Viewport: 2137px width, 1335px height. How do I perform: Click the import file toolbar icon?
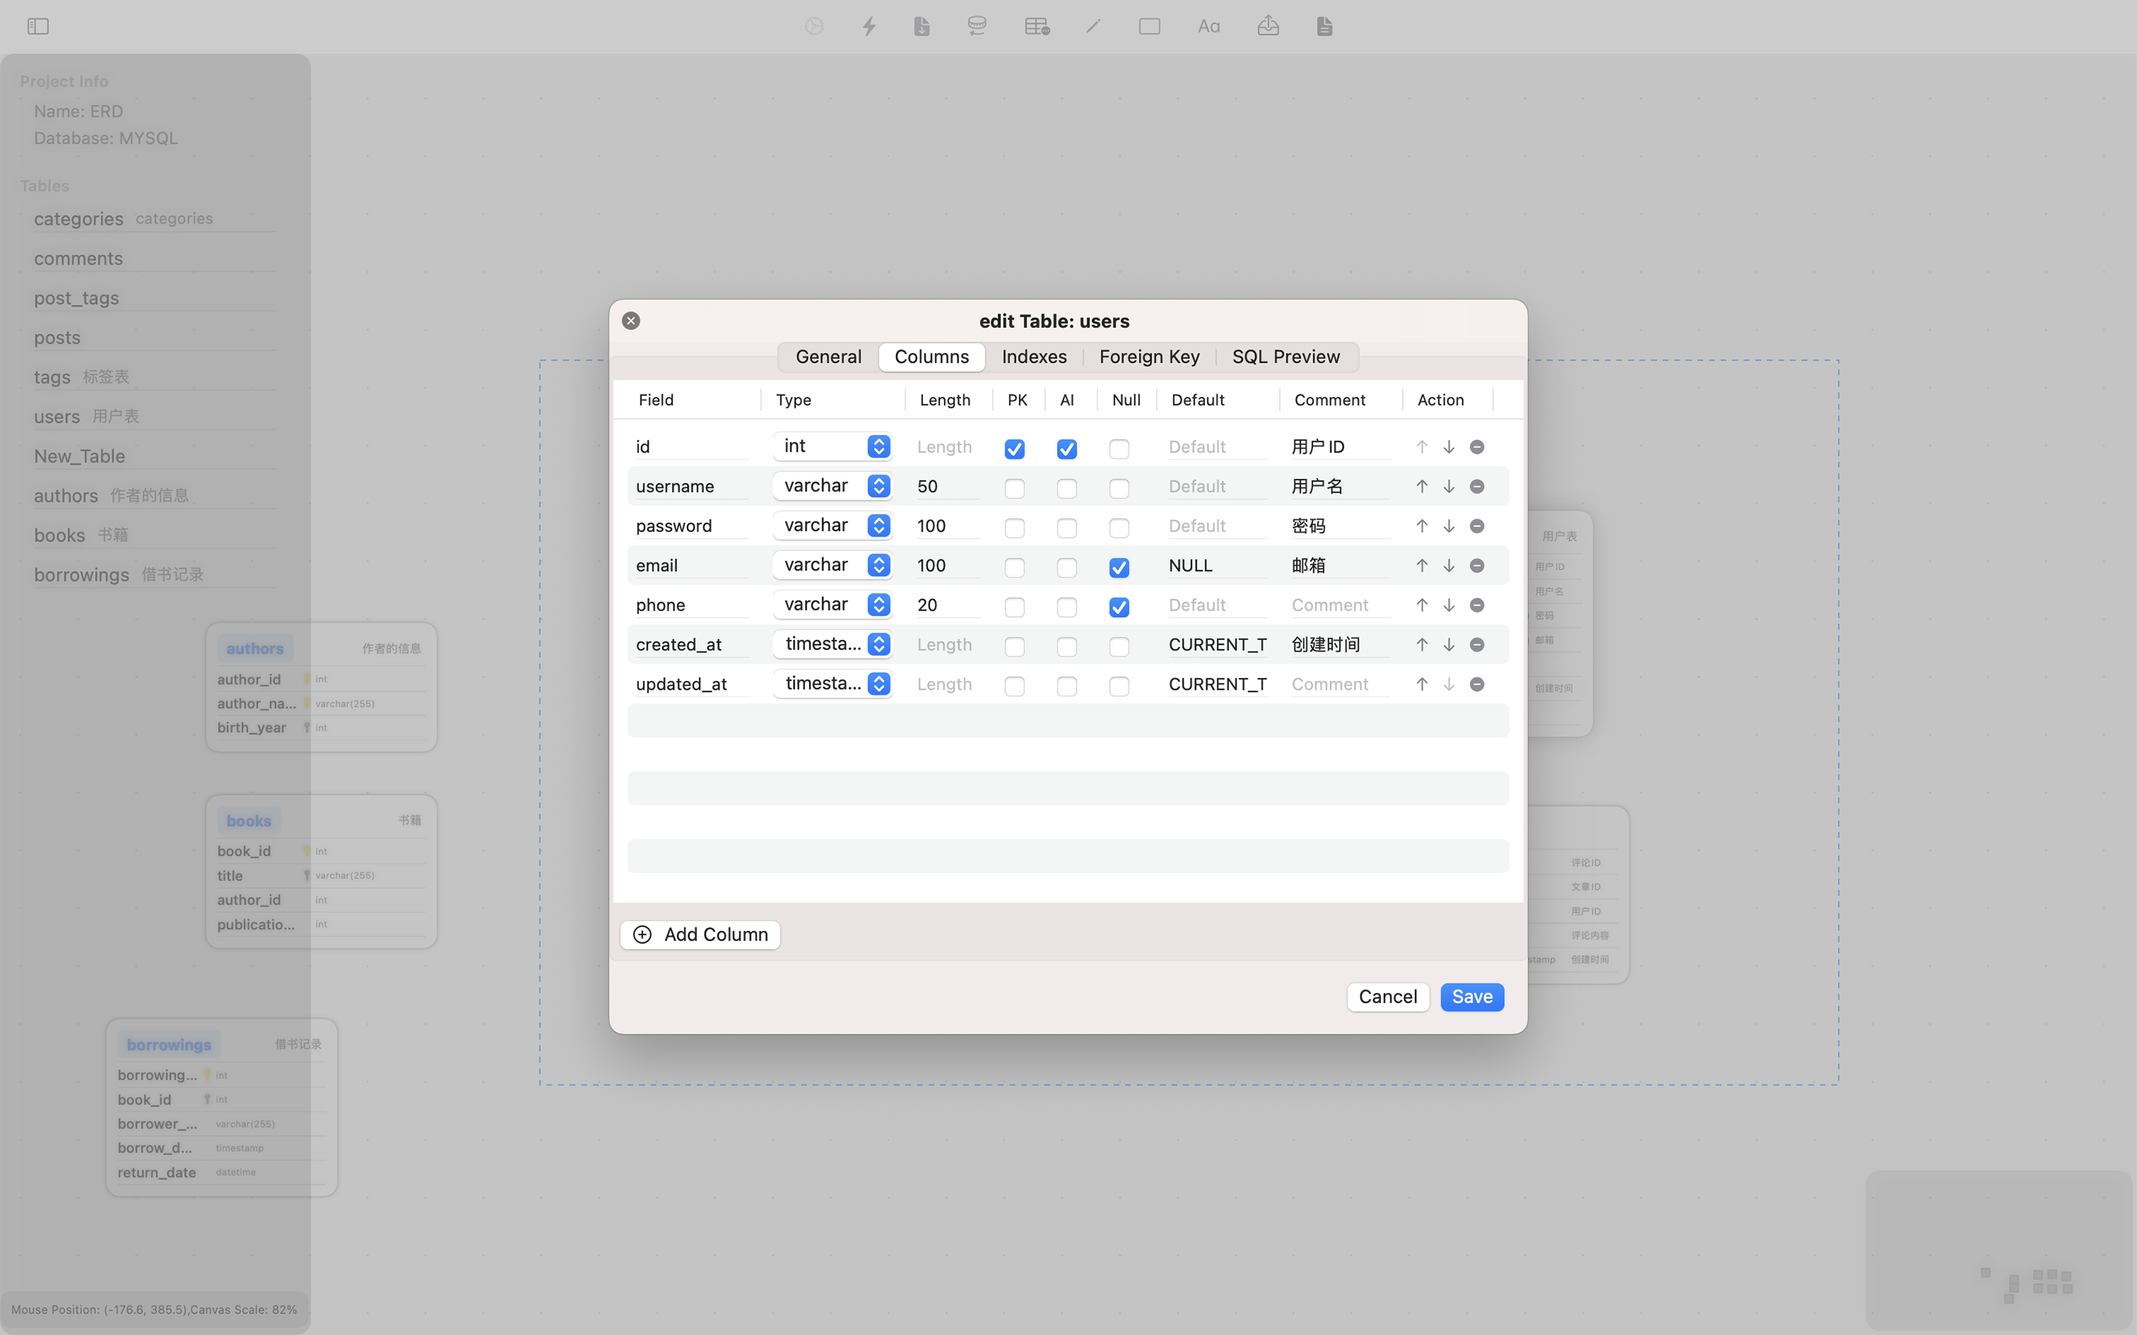[x=922, y=27]
